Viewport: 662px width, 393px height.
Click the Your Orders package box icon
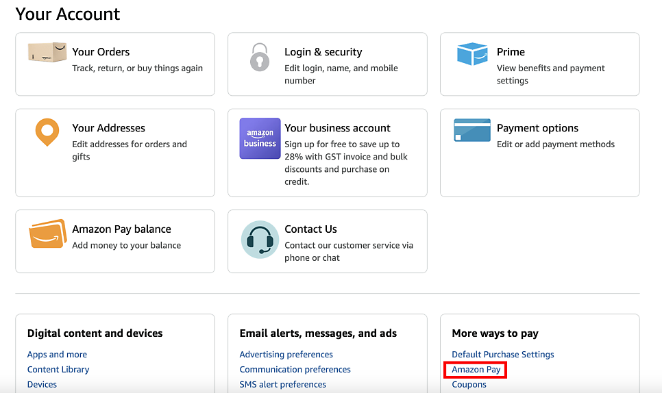[x=47, y=52]
